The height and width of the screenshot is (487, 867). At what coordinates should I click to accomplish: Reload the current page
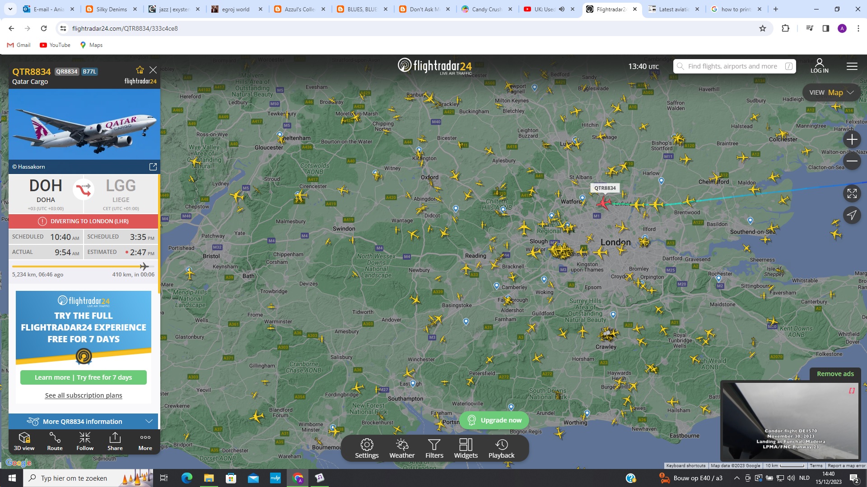click(44, 28)
